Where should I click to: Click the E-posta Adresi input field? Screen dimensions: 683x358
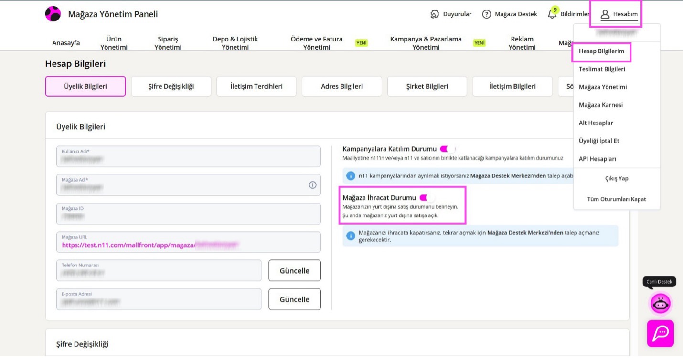159,299
